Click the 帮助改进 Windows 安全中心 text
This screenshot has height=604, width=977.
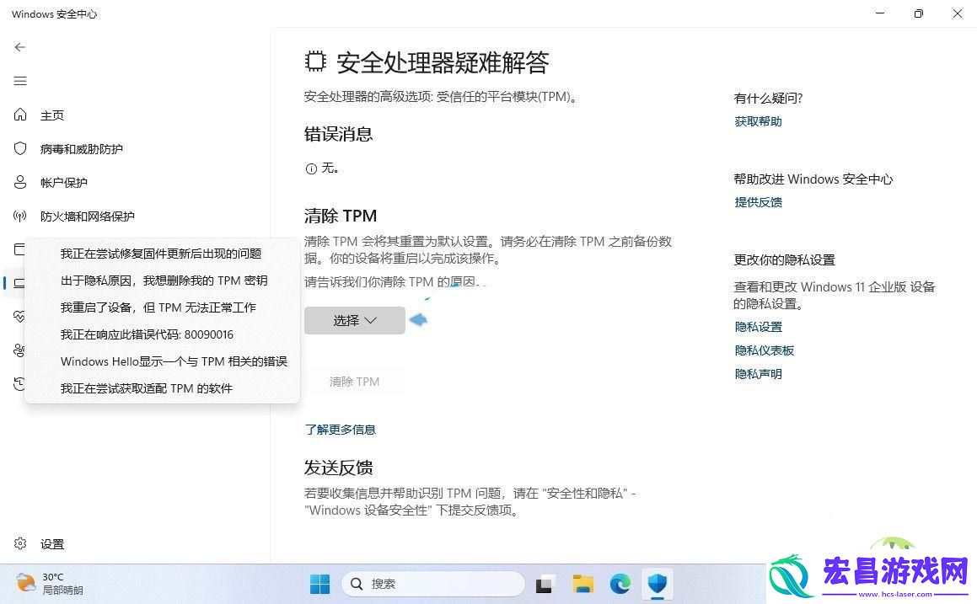813,179
